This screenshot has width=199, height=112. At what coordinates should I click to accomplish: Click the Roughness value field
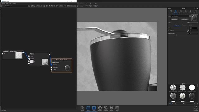pos(193,30)
